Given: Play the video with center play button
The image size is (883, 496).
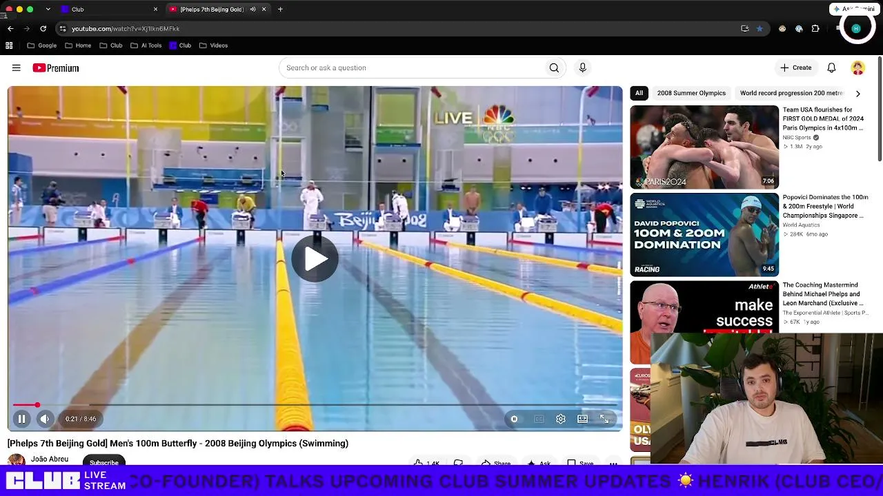Looking at the screenshot, I should (x=315, y=259).
